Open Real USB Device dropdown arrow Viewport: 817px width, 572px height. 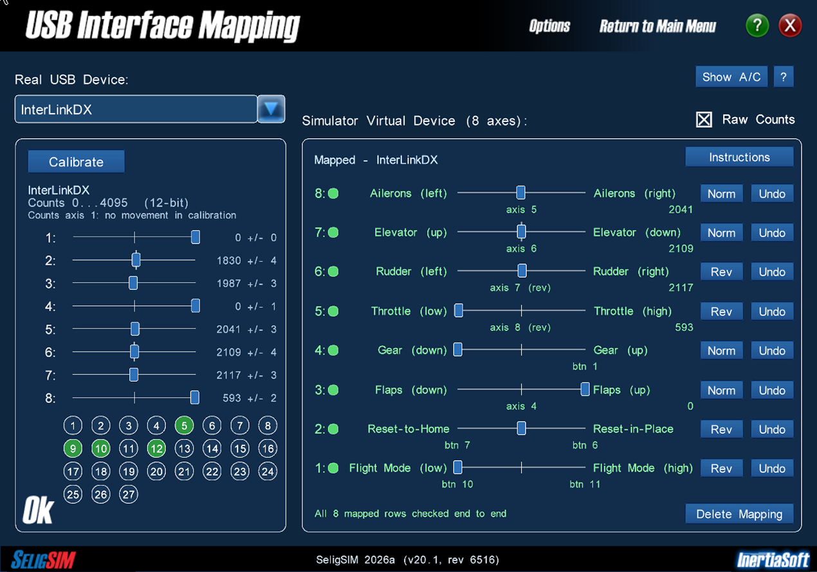[271, 109]
